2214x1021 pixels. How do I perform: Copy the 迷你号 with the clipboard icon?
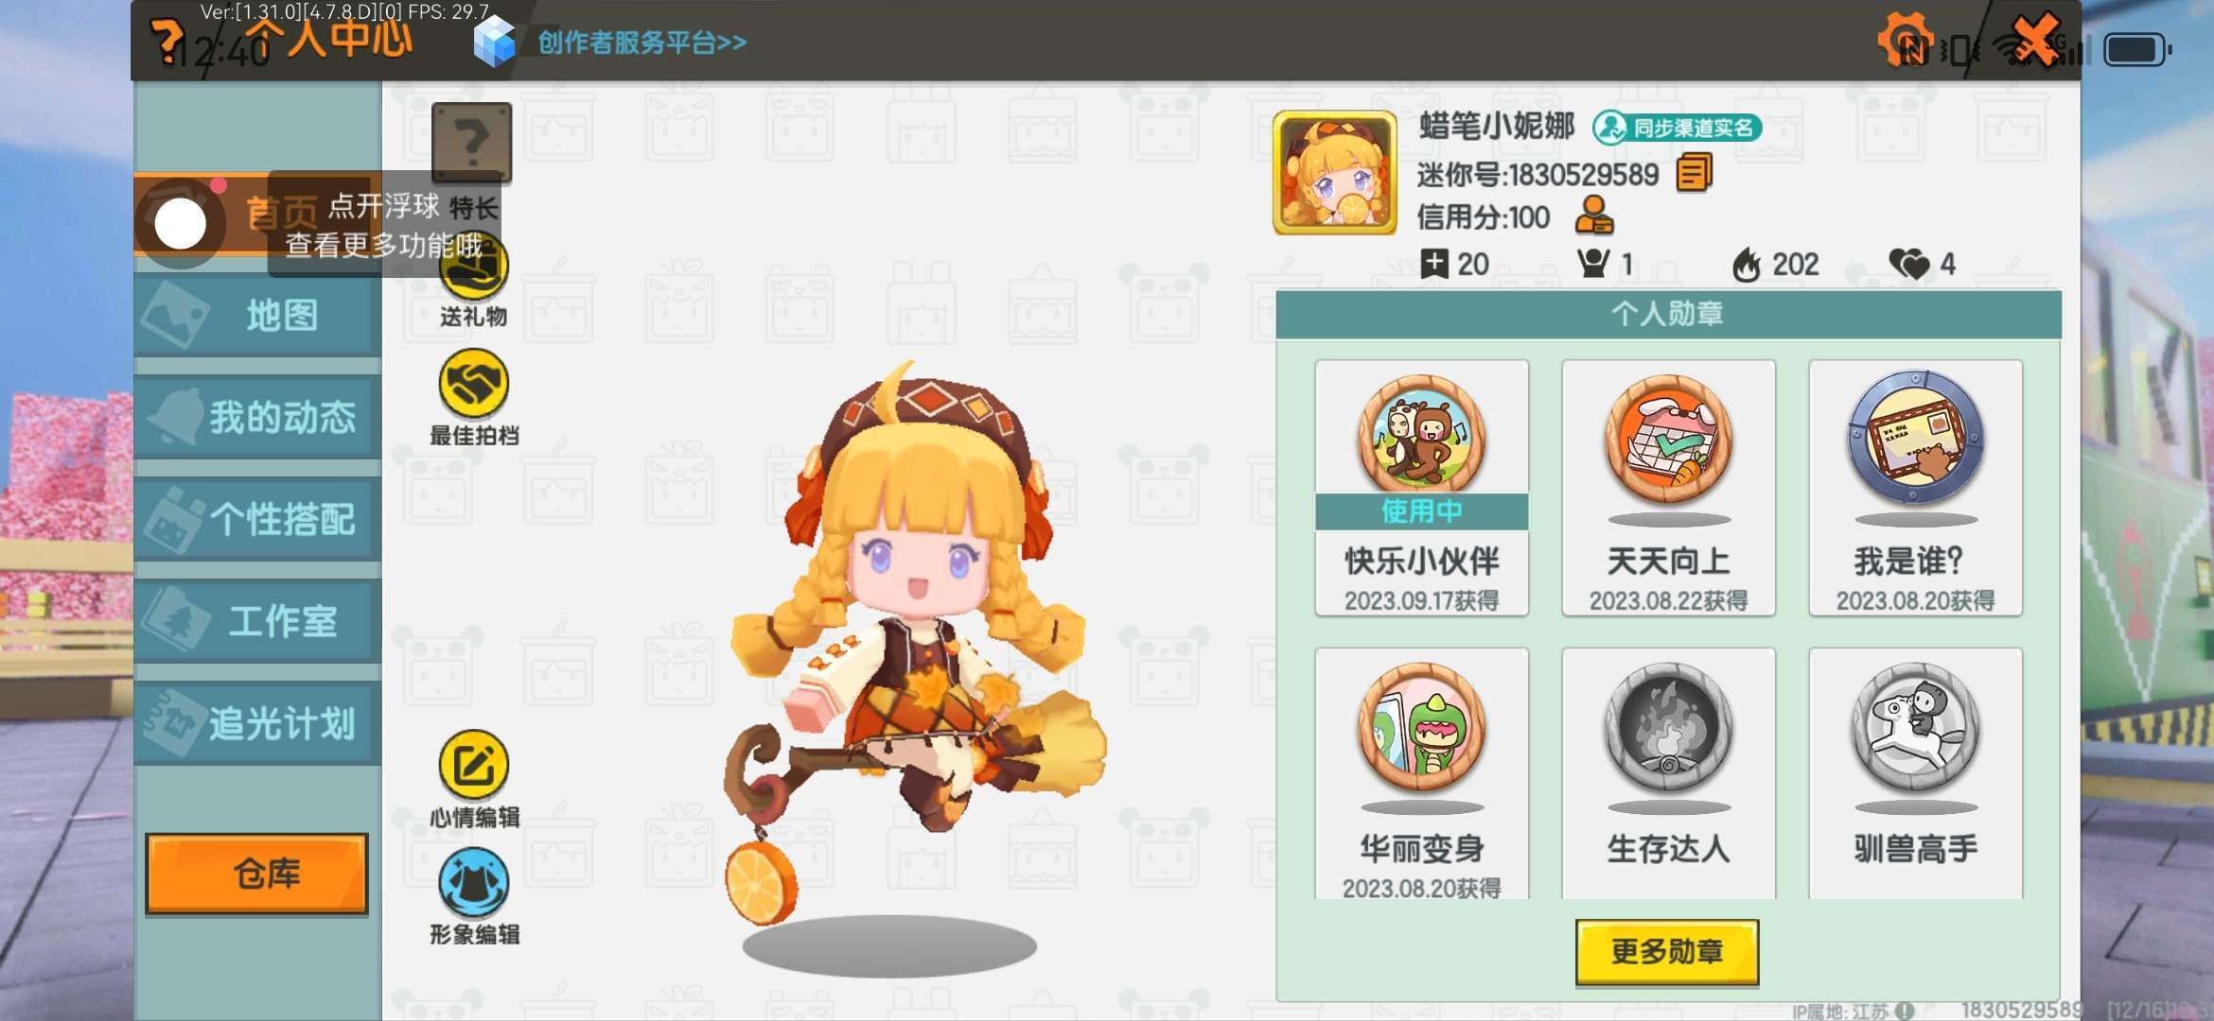tap(1694, 174)
